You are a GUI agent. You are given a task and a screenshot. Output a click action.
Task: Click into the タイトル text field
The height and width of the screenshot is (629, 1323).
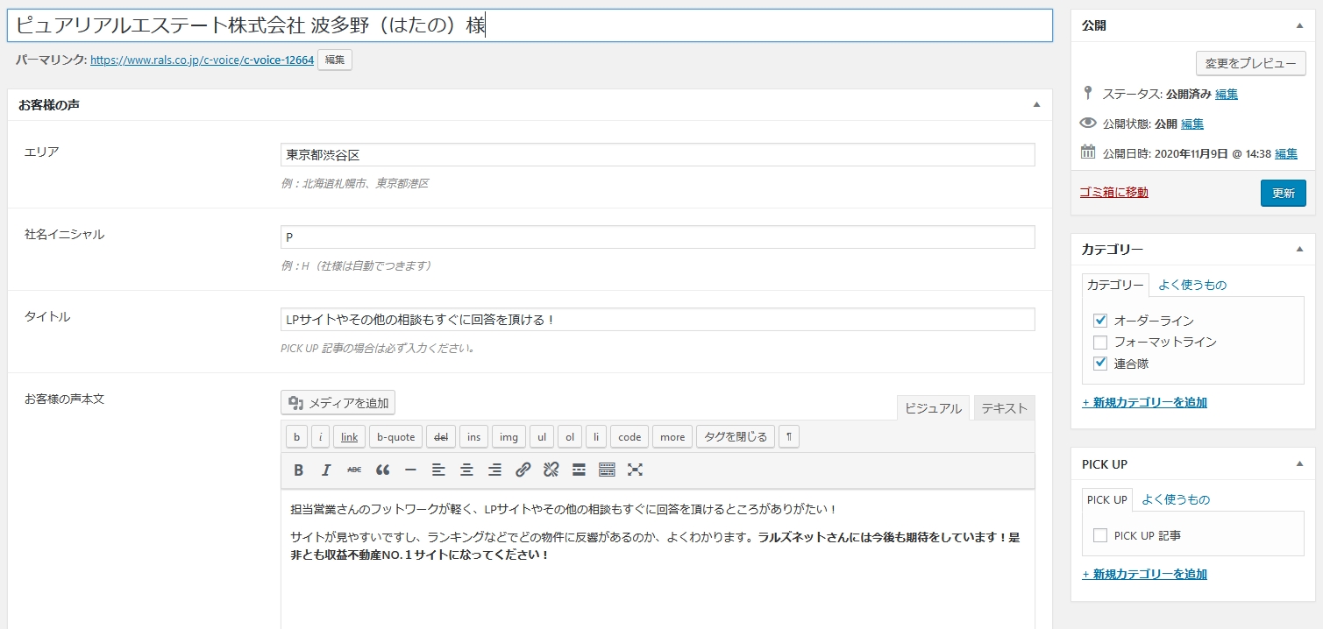click(x=657, y=320)
